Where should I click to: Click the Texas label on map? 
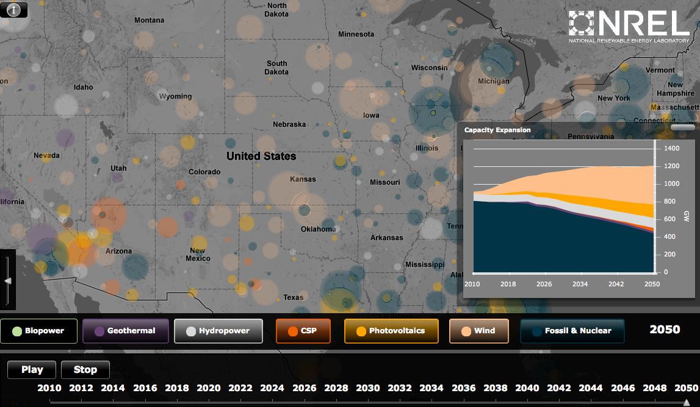coord(294,297)
